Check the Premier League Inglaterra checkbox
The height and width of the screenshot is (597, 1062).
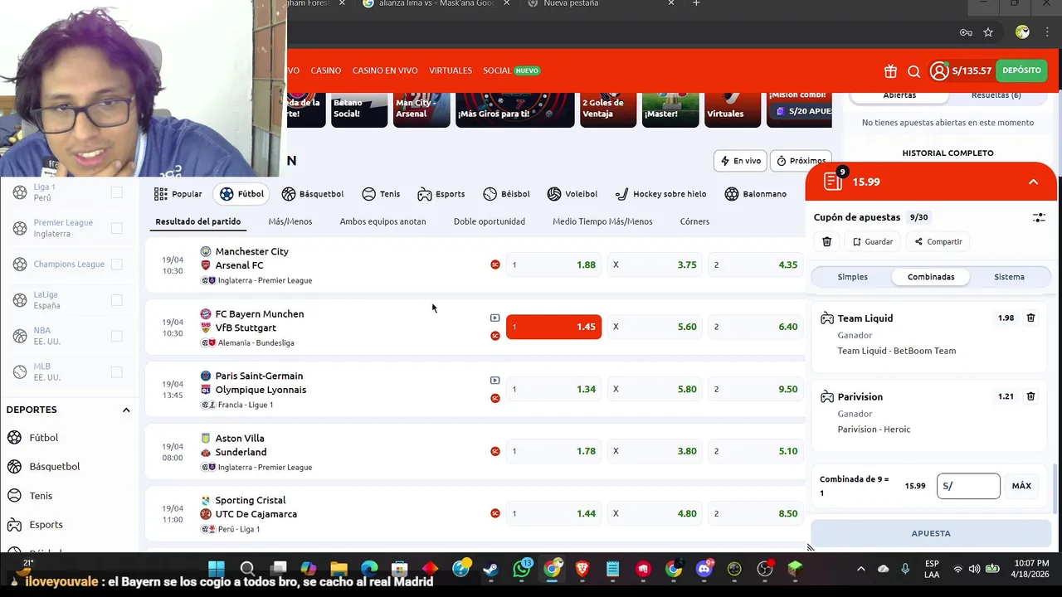[x=116, y=228]
